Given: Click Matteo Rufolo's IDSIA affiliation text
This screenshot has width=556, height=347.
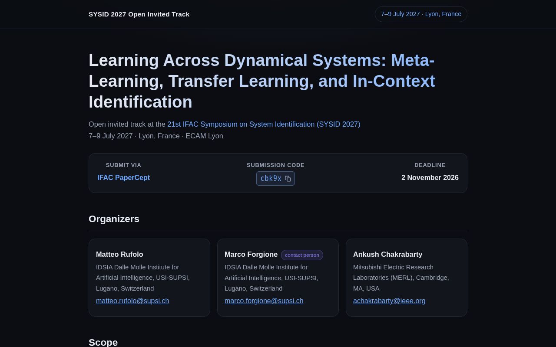Looking at the screenshot, I should [x=143, y=278].
